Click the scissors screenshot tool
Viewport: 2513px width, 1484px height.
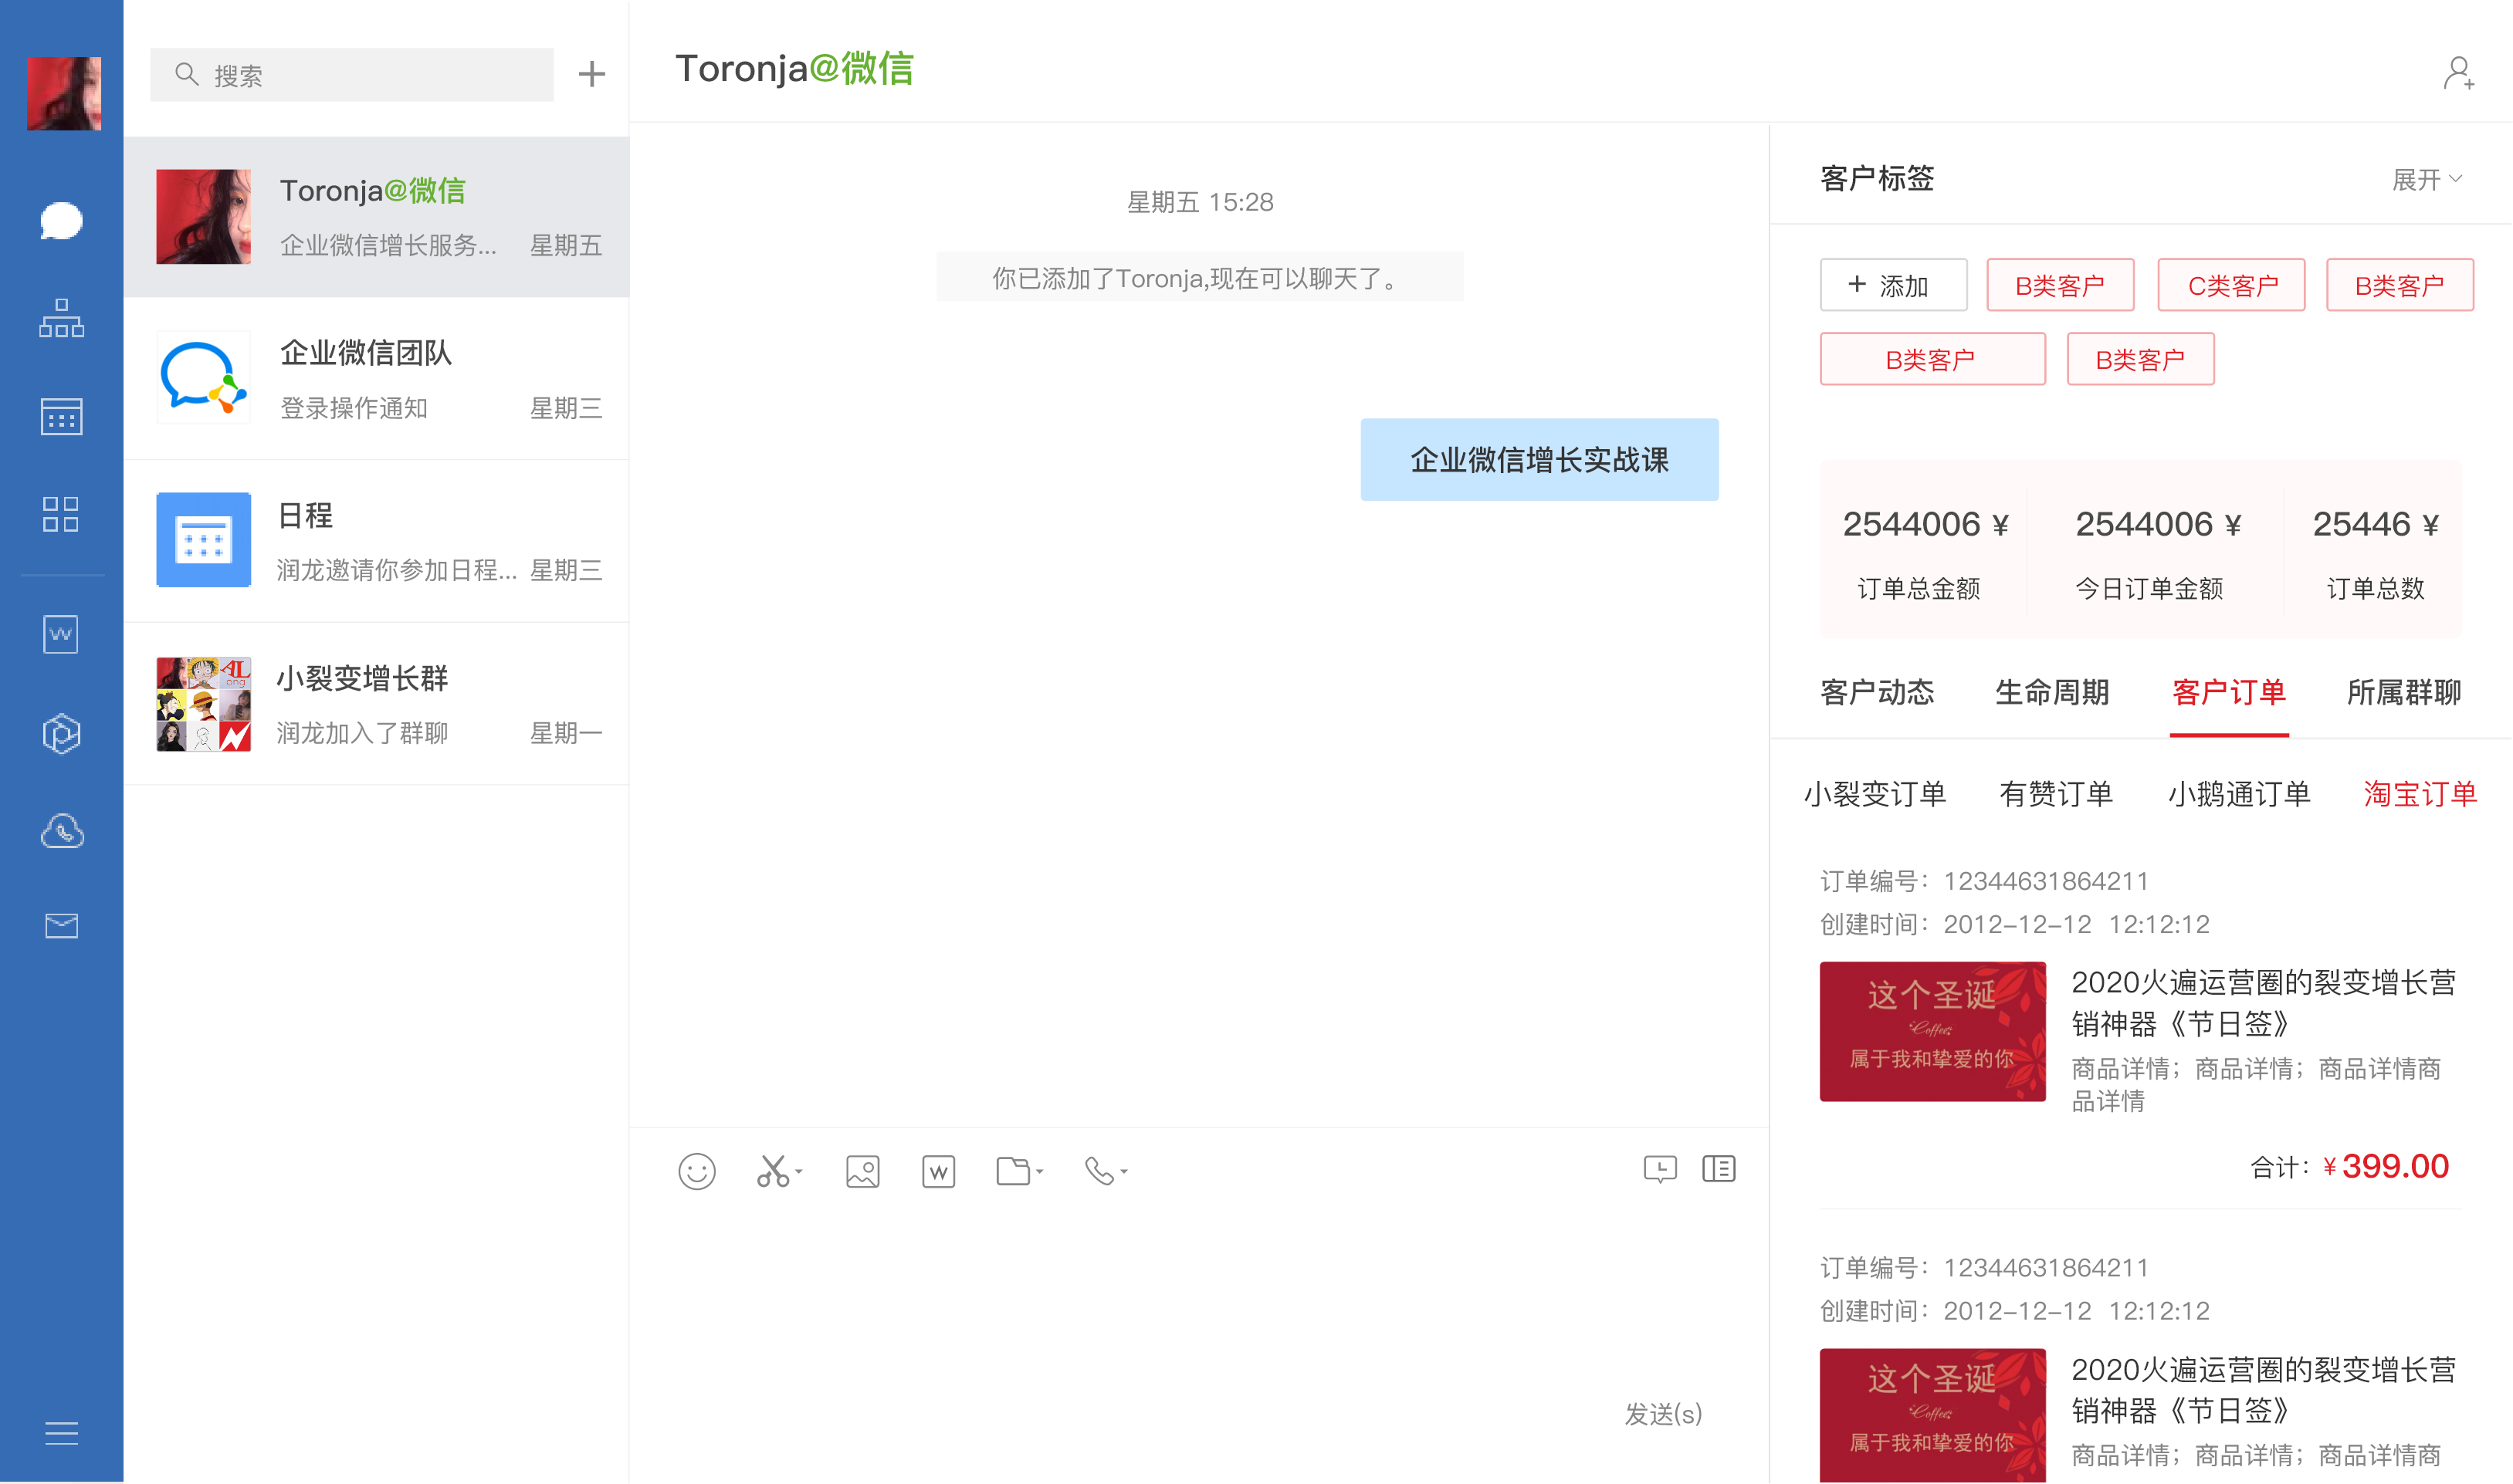[x=772, y=1171]
